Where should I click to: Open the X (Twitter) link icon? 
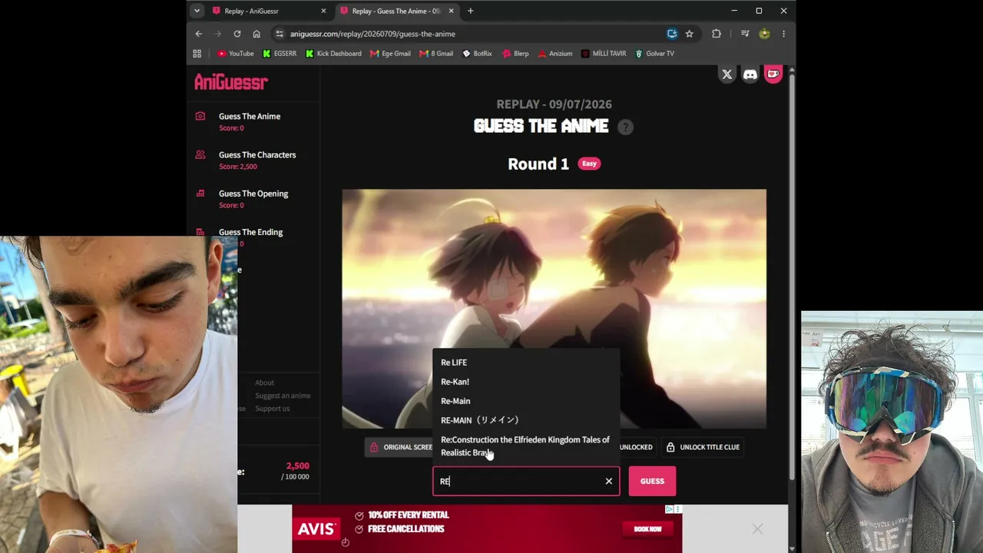tap(727, 75)
